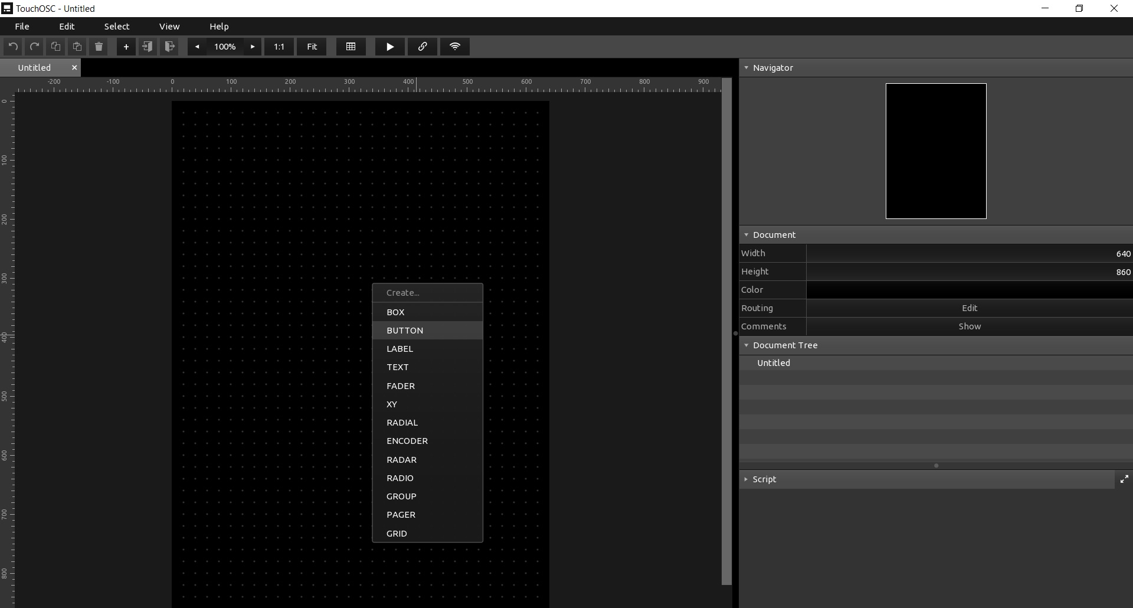Toggle the grid display icon

click(x=351, y=47)
